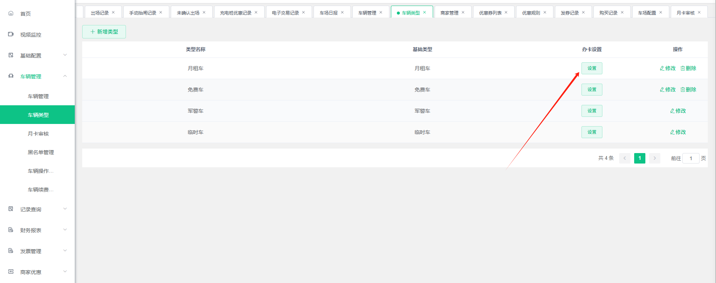
Task: Expand the 基础配置 menu chevron
Action: (65, 55)
